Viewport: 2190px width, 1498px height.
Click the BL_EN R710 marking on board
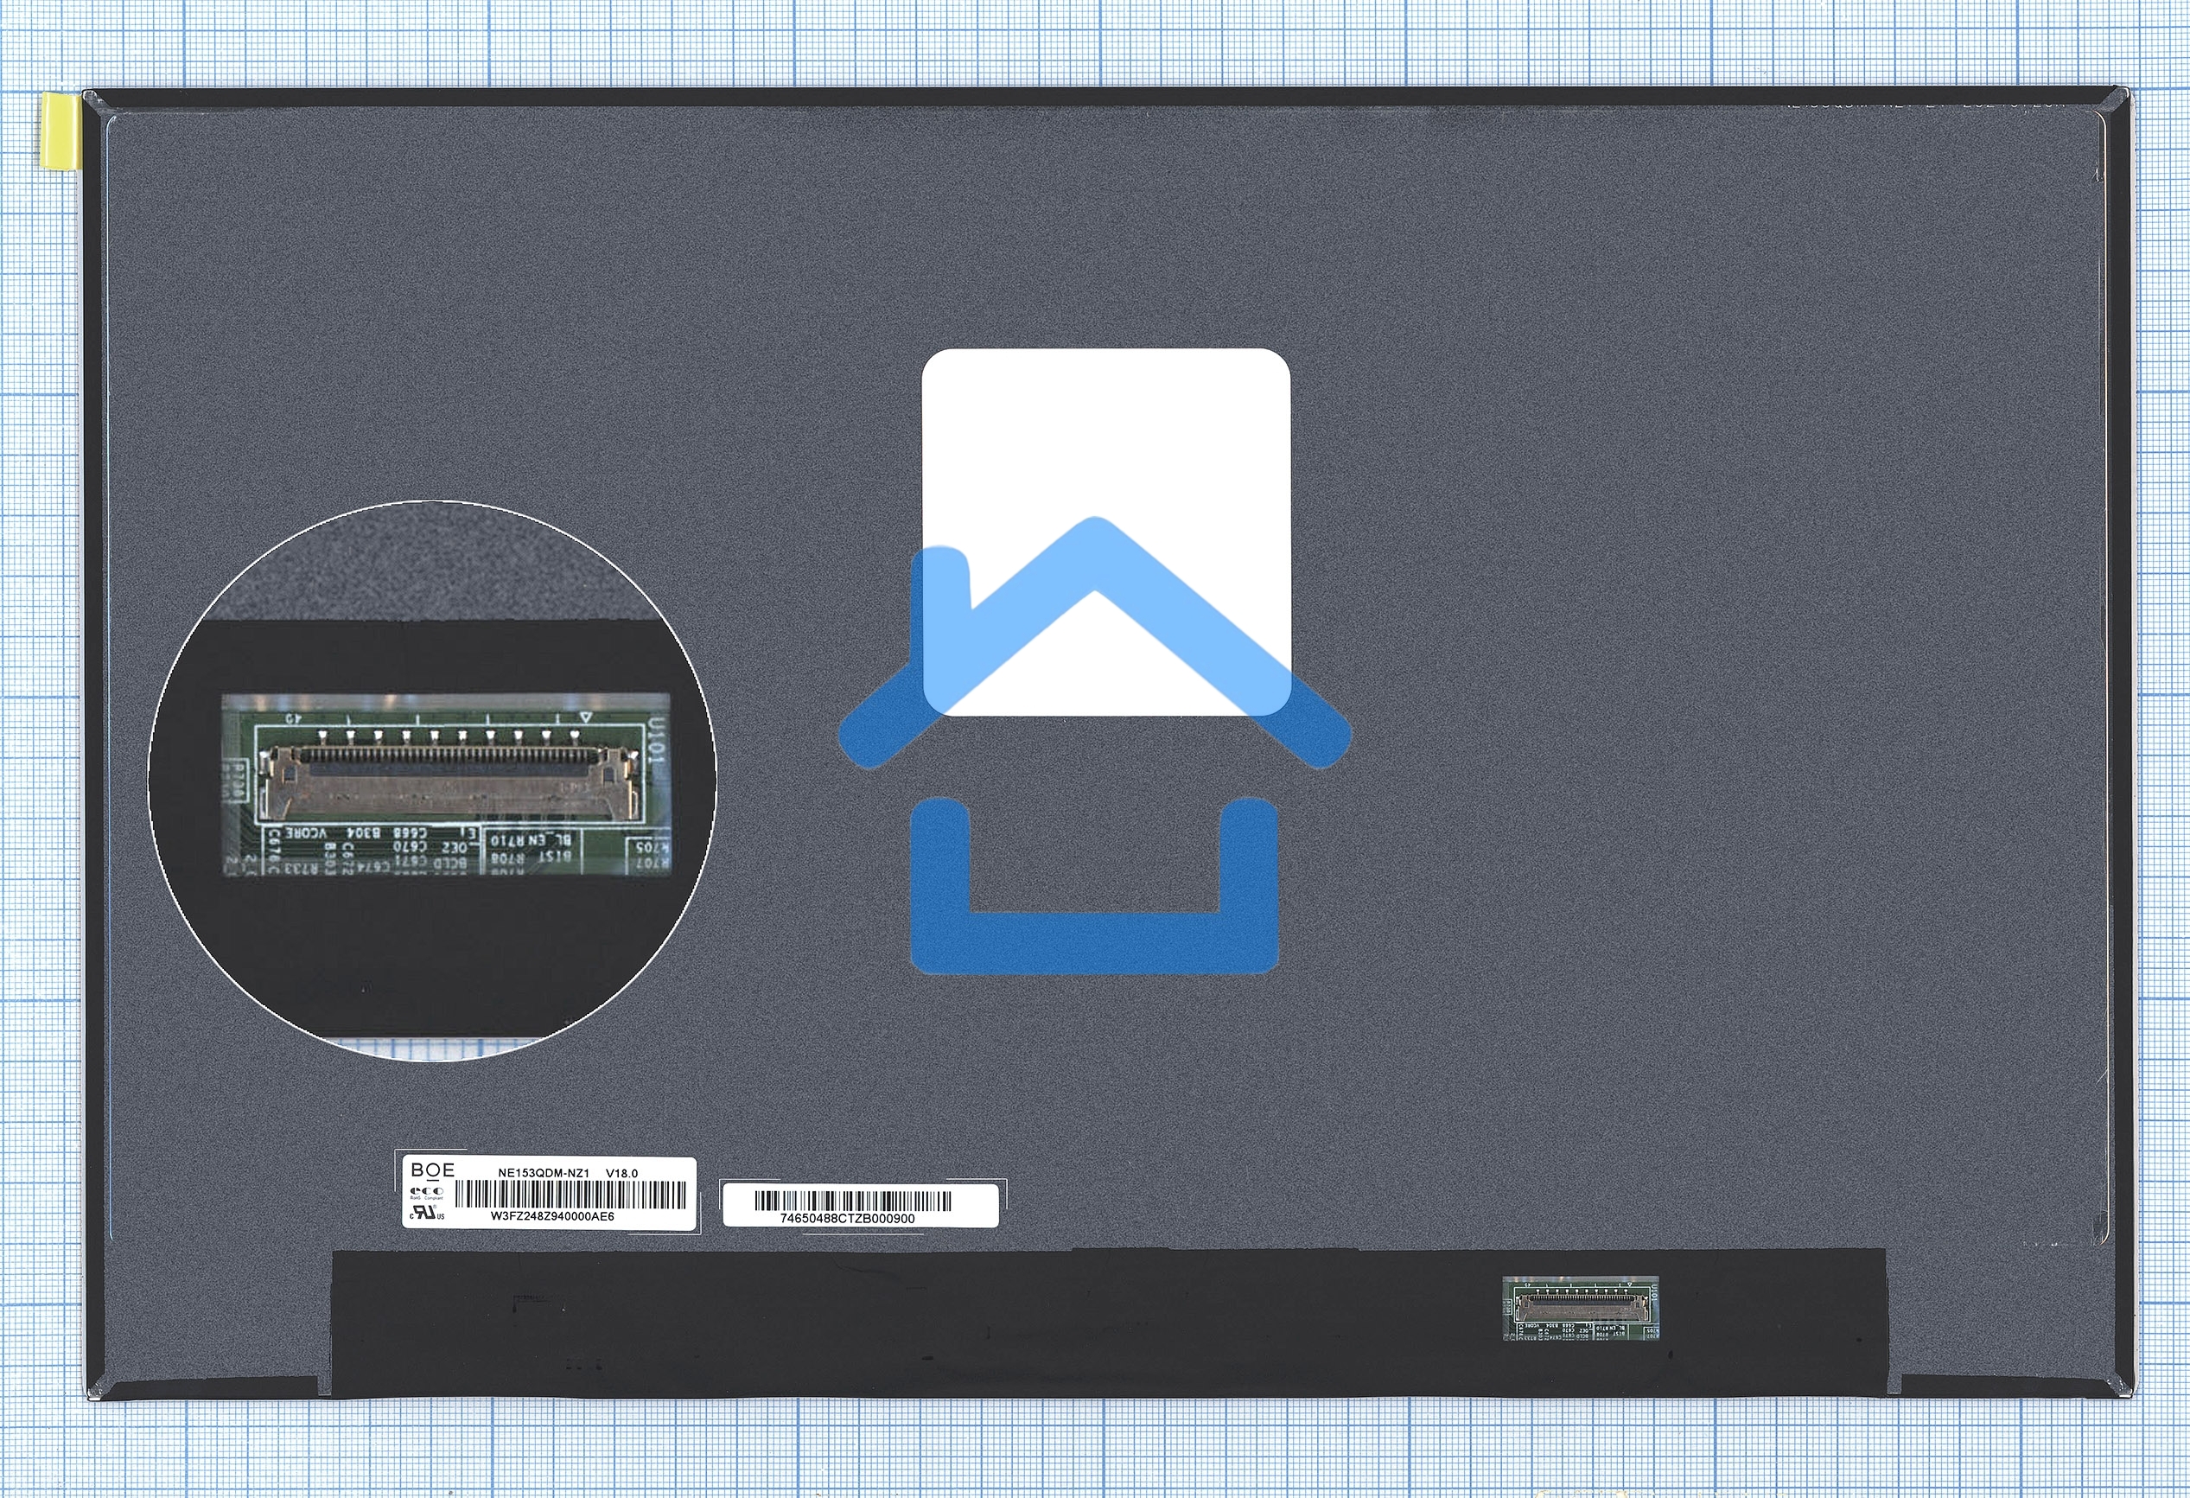point(531,839)
